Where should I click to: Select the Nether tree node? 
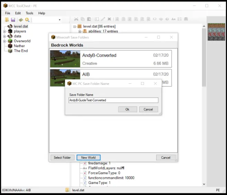(19, 46)
